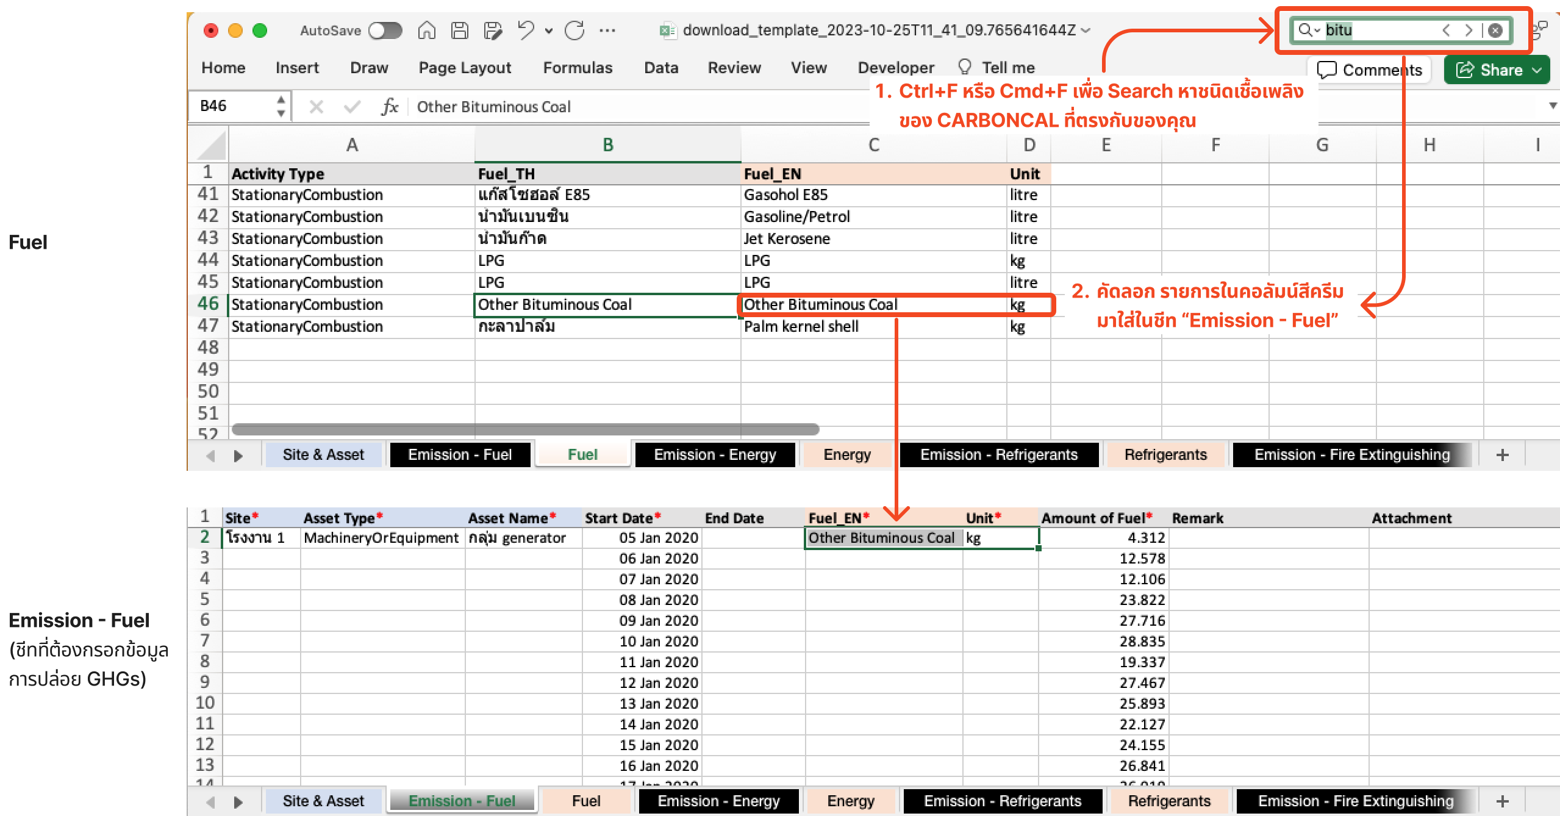The image size is (1560, 816).
Task: Clear the search field with X icon
Action: [1495, 30]
